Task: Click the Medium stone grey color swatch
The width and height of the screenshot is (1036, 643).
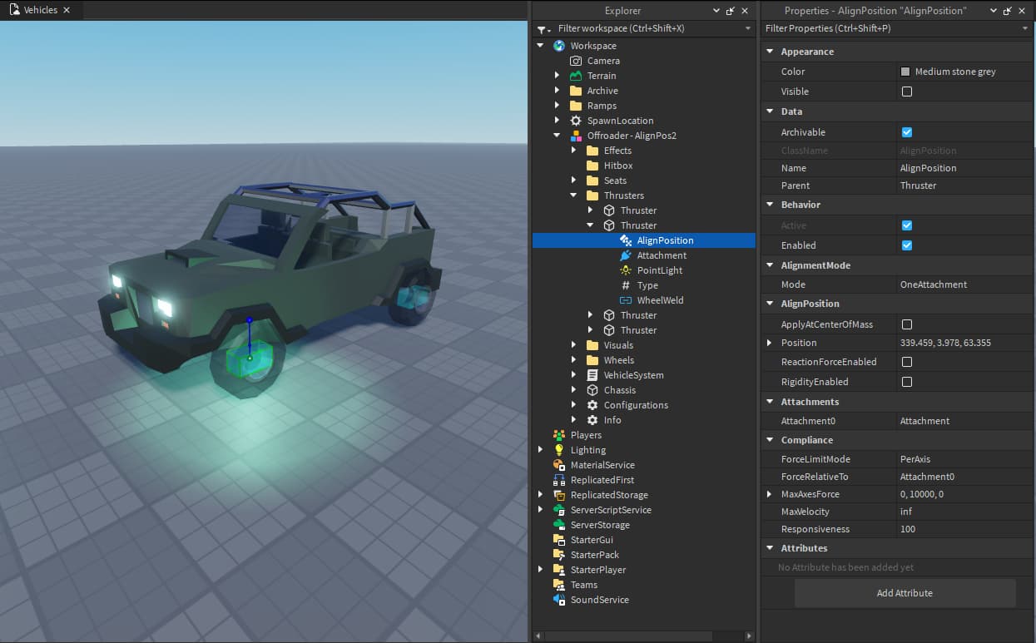Action: click(905, 72)
